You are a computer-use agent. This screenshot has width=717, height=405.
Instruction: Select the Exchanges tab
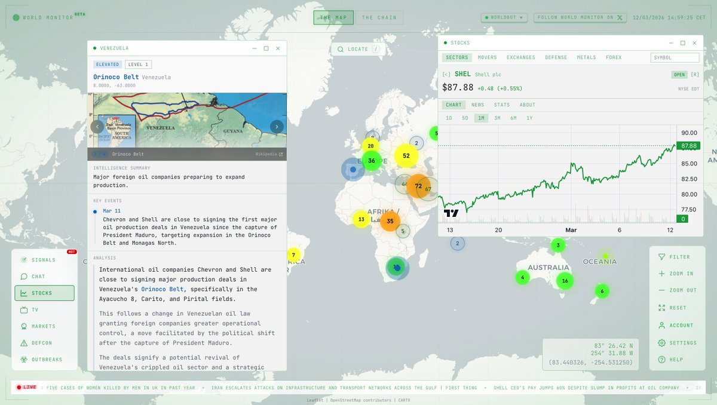point(521,58)
